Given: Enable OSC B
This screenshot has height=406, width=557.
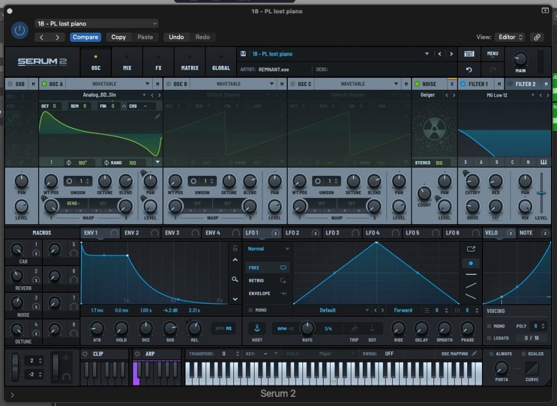Looking at the screenshot, I should point(169,84).
